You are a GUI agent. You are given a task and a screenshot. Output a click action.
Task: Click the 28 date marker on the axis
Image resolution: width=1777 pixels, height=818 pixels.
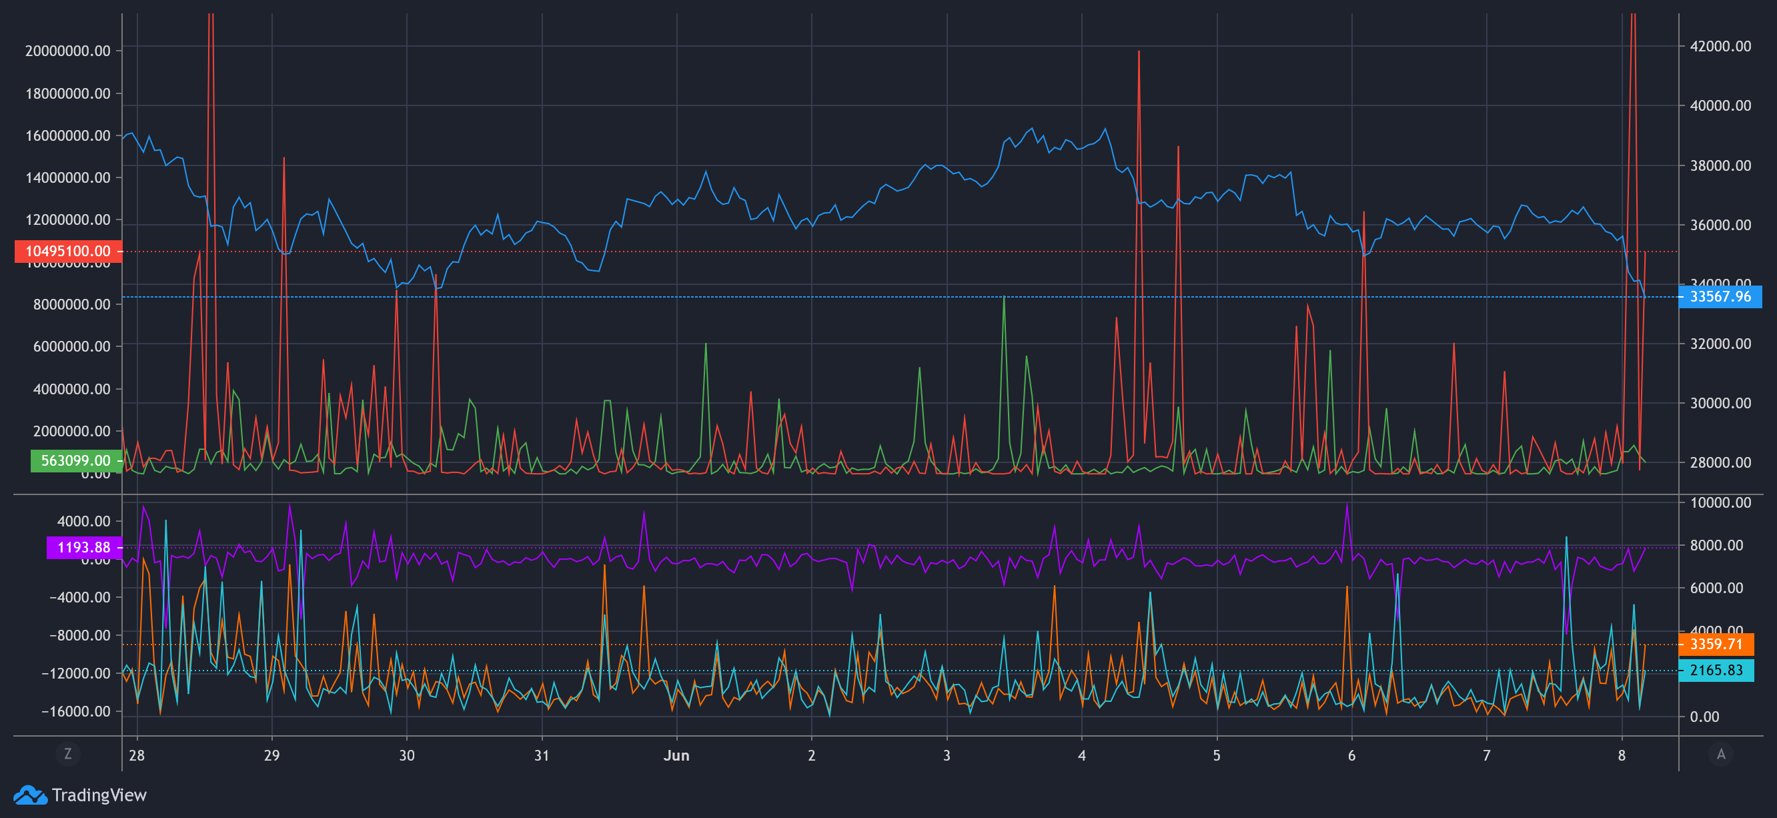pos(136,755)
